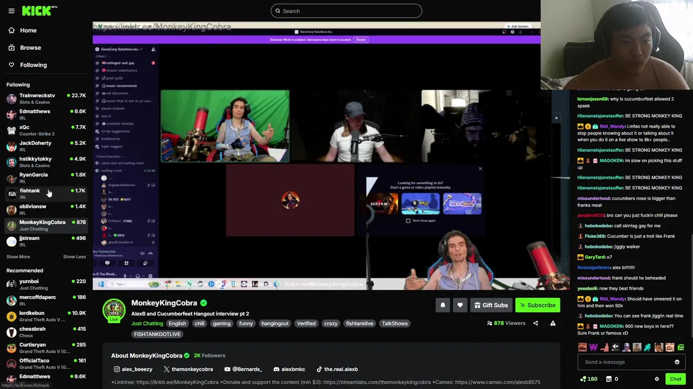
Task: Click the green Chat send button
Action: tap(675, 379)
